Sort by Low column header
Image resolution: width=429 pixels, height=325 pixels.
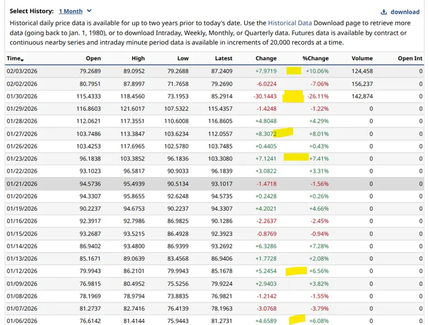pos(183,58)
